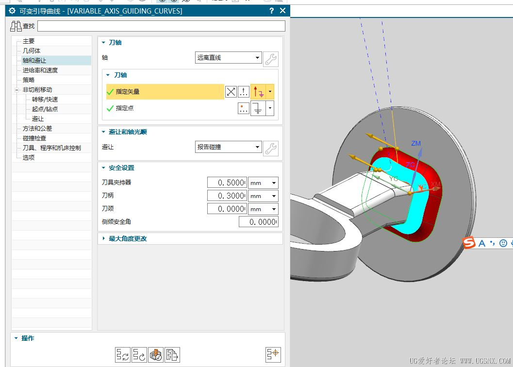513x367 pixels.
Task: Select 轴和避让 tree item
Action: click(x=34, y=61)
